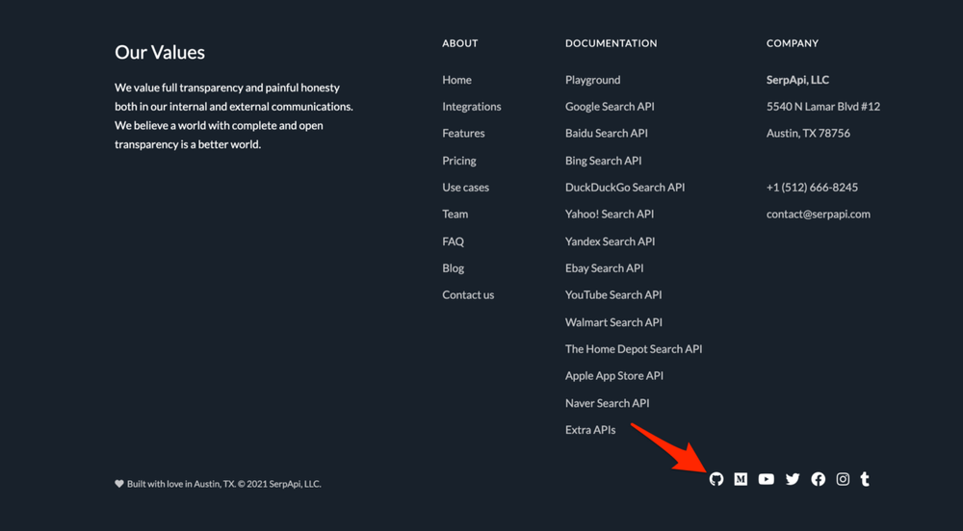Open the YouTube channel icon
The height and width of the screenshot is (531, 963).
click(767, 479)
